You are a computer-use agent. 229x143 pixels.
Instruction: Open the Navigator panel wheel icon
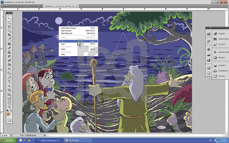coord(209,50)
